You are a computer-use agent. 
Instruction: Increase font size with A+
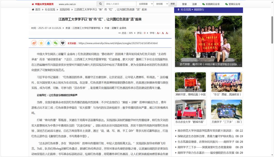(x=158, y=33)
